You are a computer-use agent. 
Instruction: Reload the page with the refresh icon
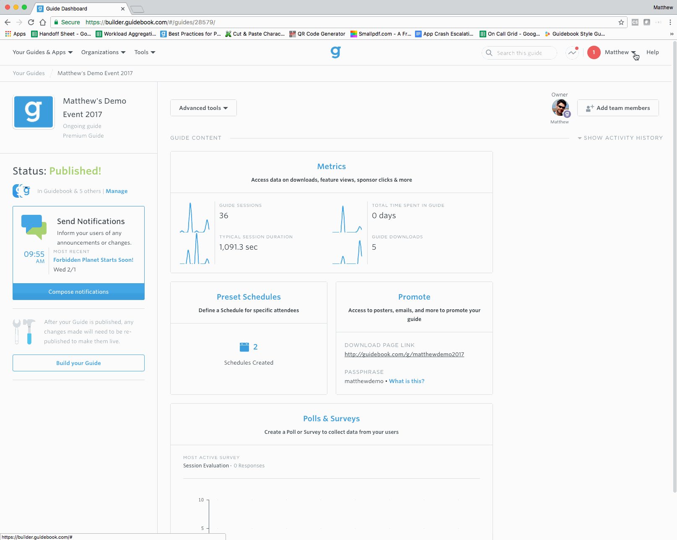(x=31, y=22)
